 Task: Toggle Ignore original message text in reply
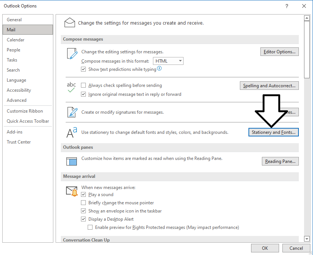[83, 94]
